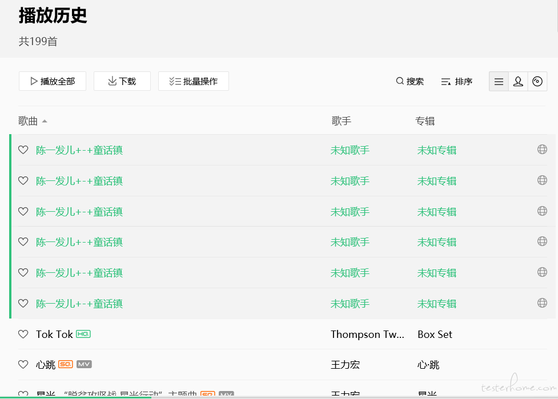Select the song title Tok Tok
The height and width of the screenshot is (399, 558).
click(x=54, y=334)
